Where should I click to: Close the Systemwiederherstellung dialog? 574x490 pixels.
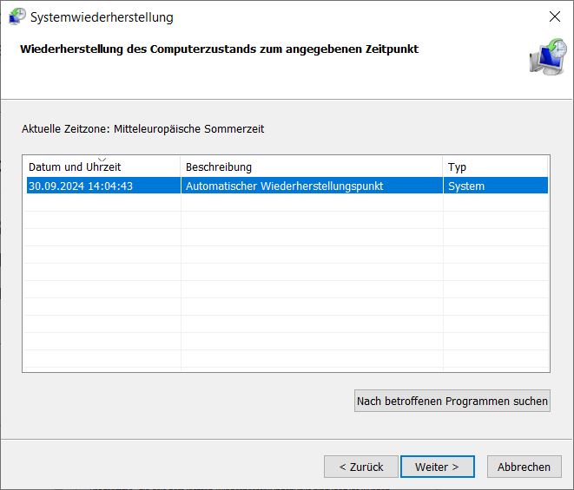click(555, 16)
